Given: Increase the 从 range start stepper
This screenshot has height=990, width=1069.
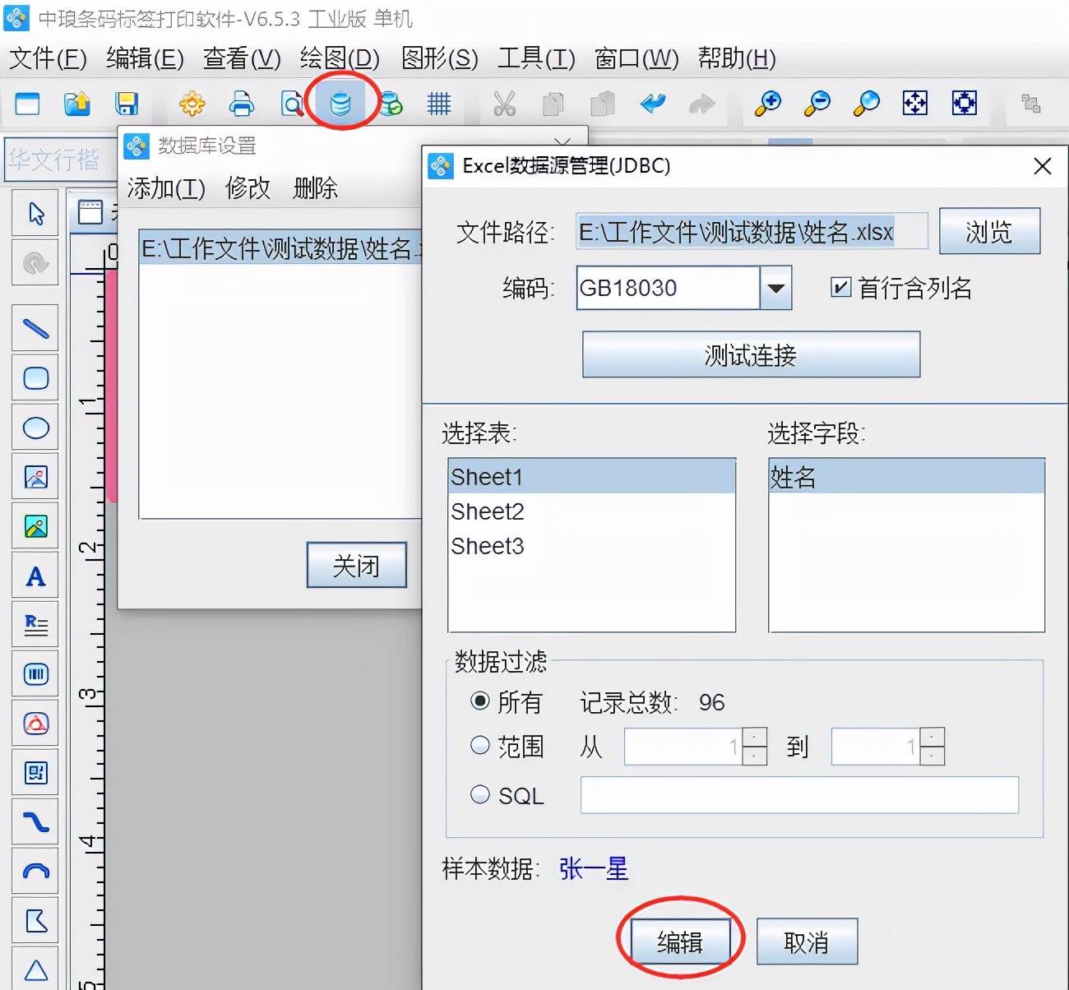Looking at the screenshot, I should coord(754,737).
